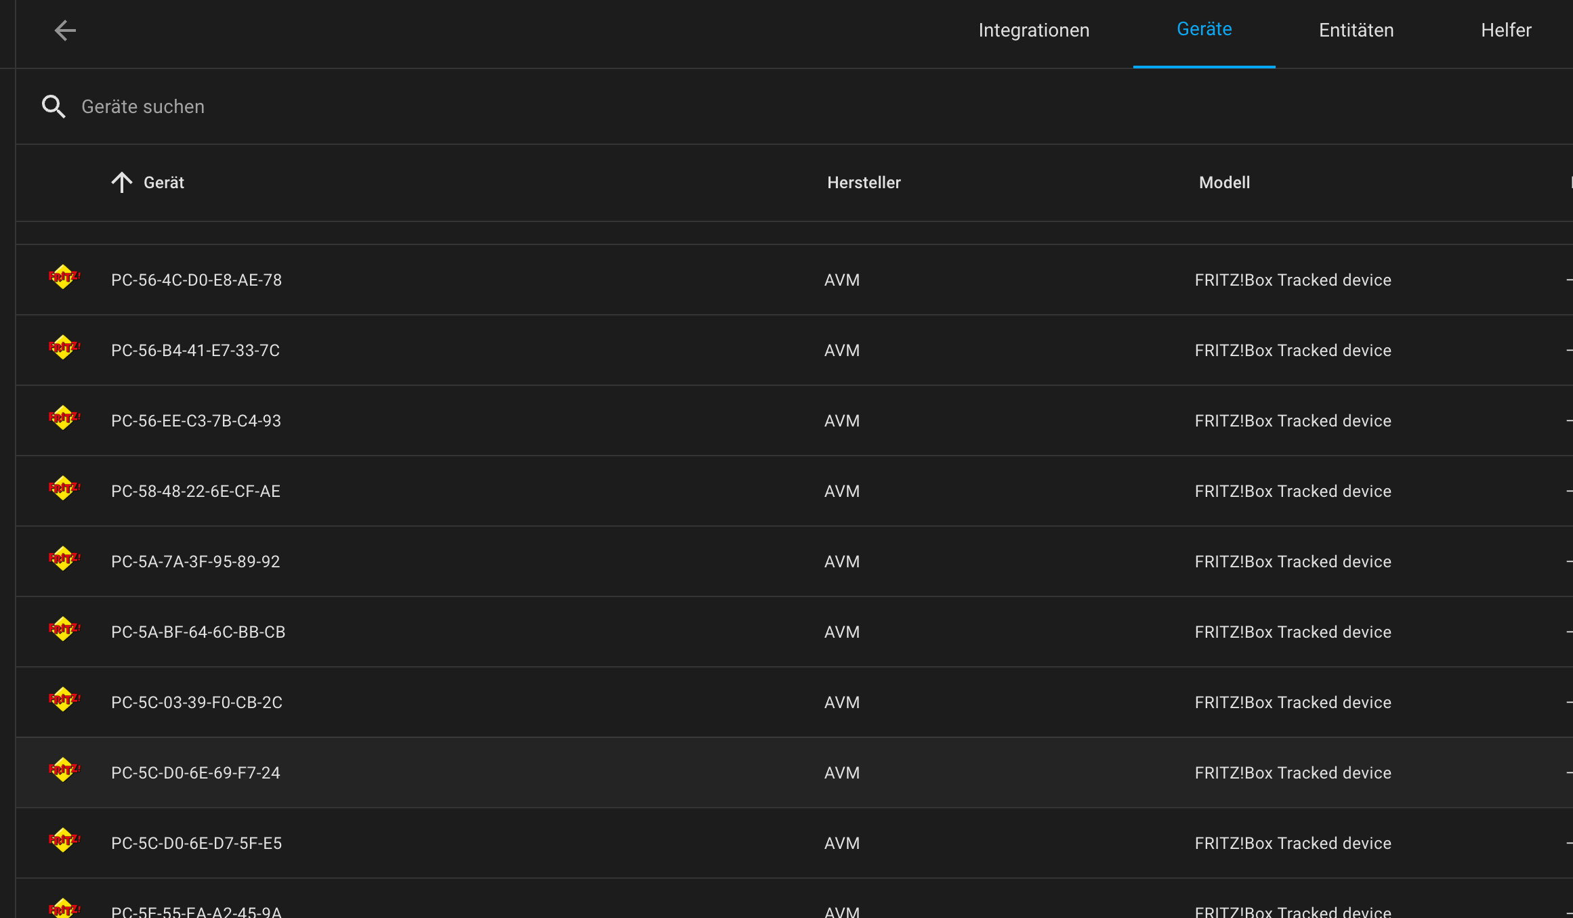Click FRITZ! icon of PC-5A-BF-64-6C-BB-CB
Screen dimensions: 1573x918
point(64,630)
